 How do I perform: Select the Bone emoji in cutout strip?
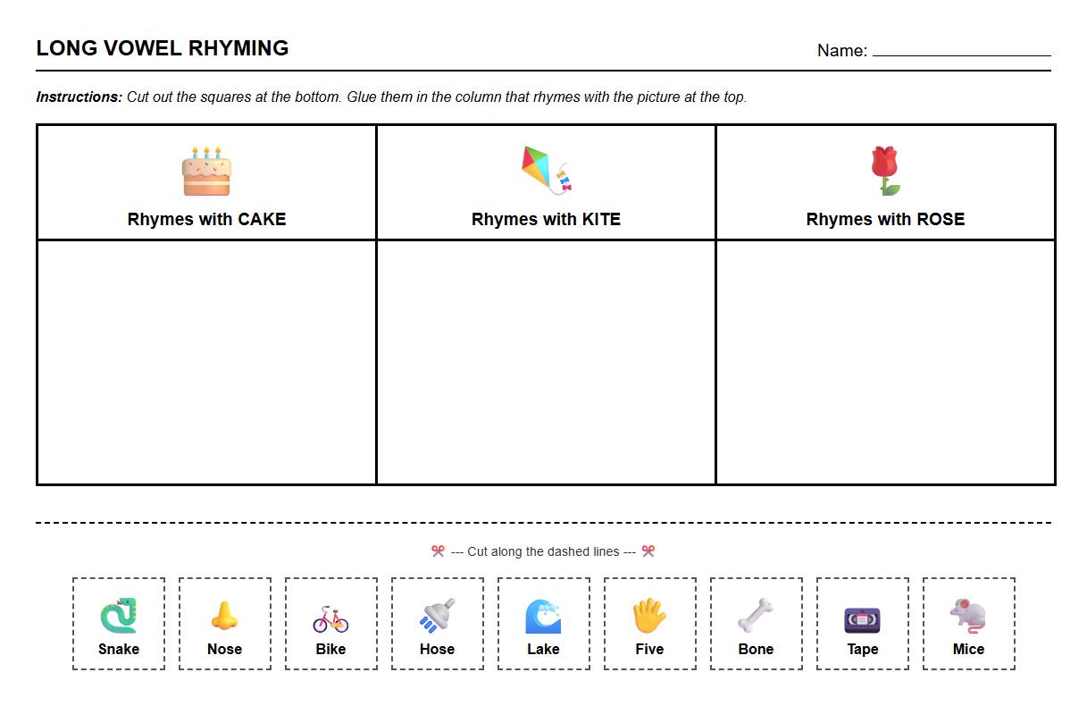click(x=756, y=615)
